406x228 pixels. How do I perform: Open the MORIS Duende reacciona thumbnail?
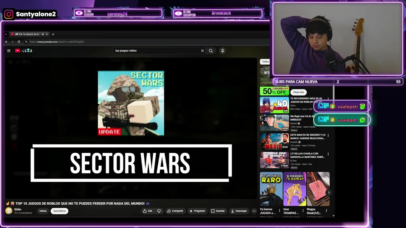coord(274,141)
